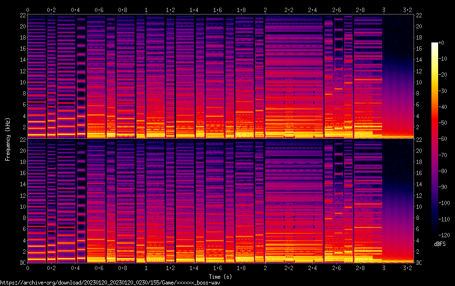455x286 pixels.
Task: Click the bright yellow top of the color bar
Action: (435, 45)
